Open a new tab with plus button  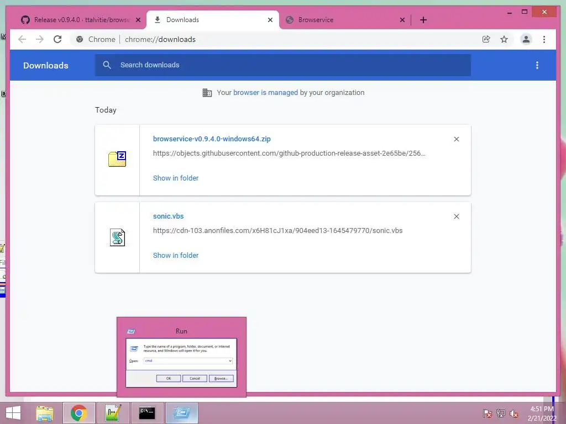pyautogui.click(x=423, y=20)
